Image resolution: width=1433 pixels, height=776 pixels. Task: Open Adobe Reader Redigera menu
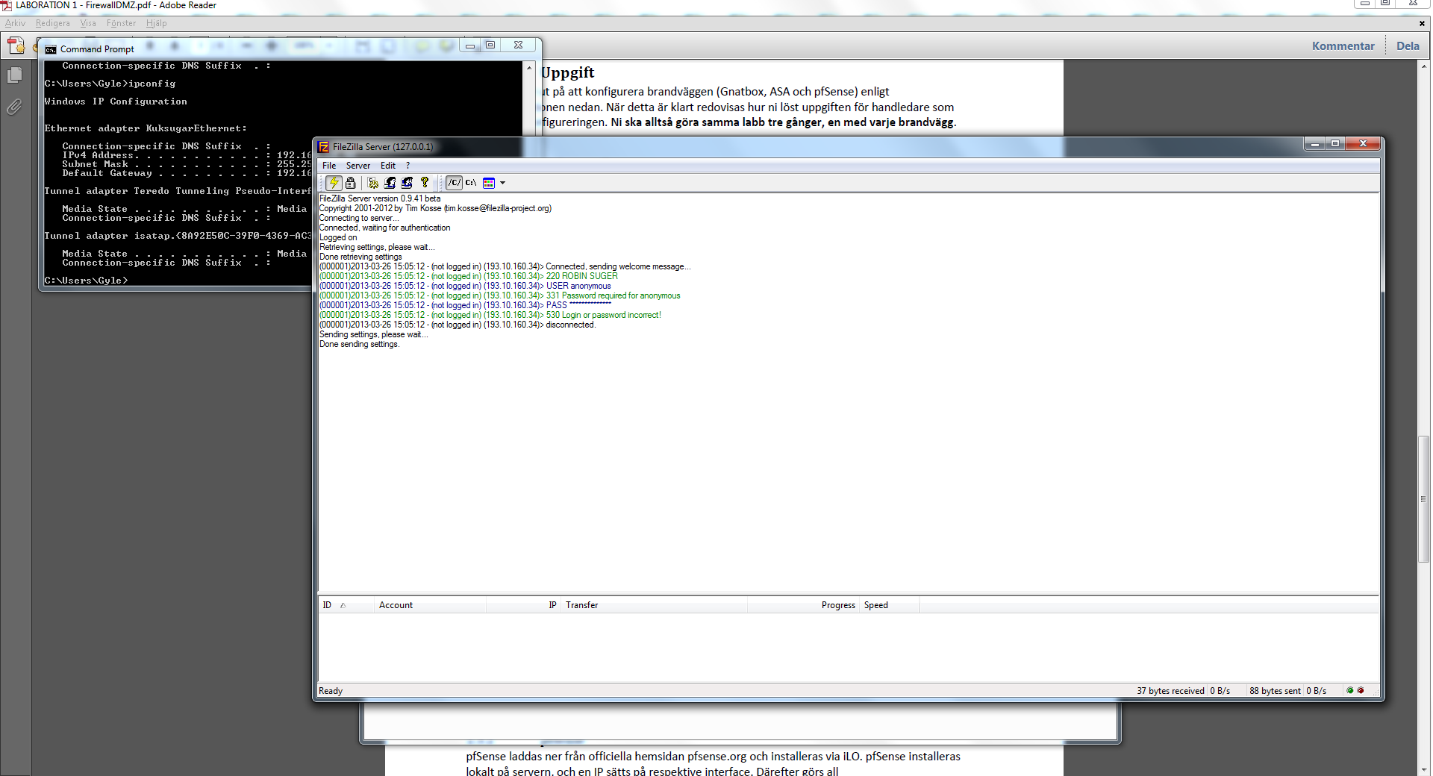tap(52, 23)
